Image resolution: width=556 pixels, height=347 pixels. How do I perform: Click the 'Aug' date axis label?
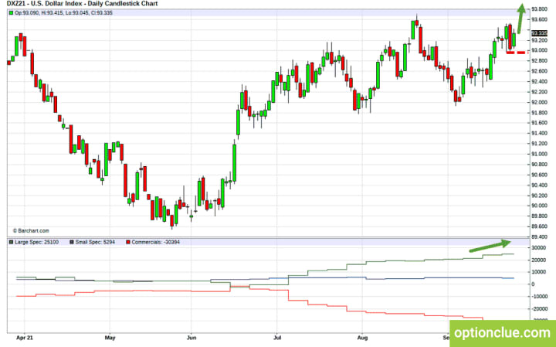pyautogui.click(x=362, y=338)
